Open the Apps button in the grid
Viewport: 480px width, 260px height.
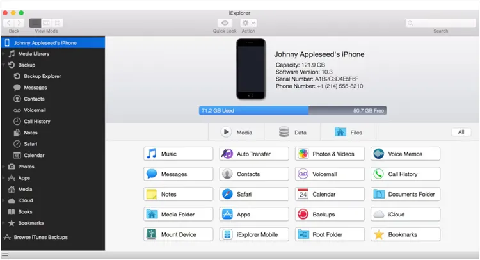(x=254, y=215)
